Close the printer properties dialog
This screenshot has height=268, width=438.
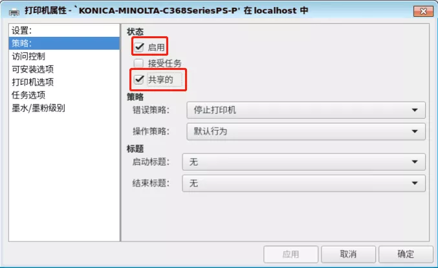click(x=423, y=12)
